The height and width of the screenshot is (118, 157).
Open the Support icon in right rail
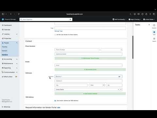click(154, 39)
